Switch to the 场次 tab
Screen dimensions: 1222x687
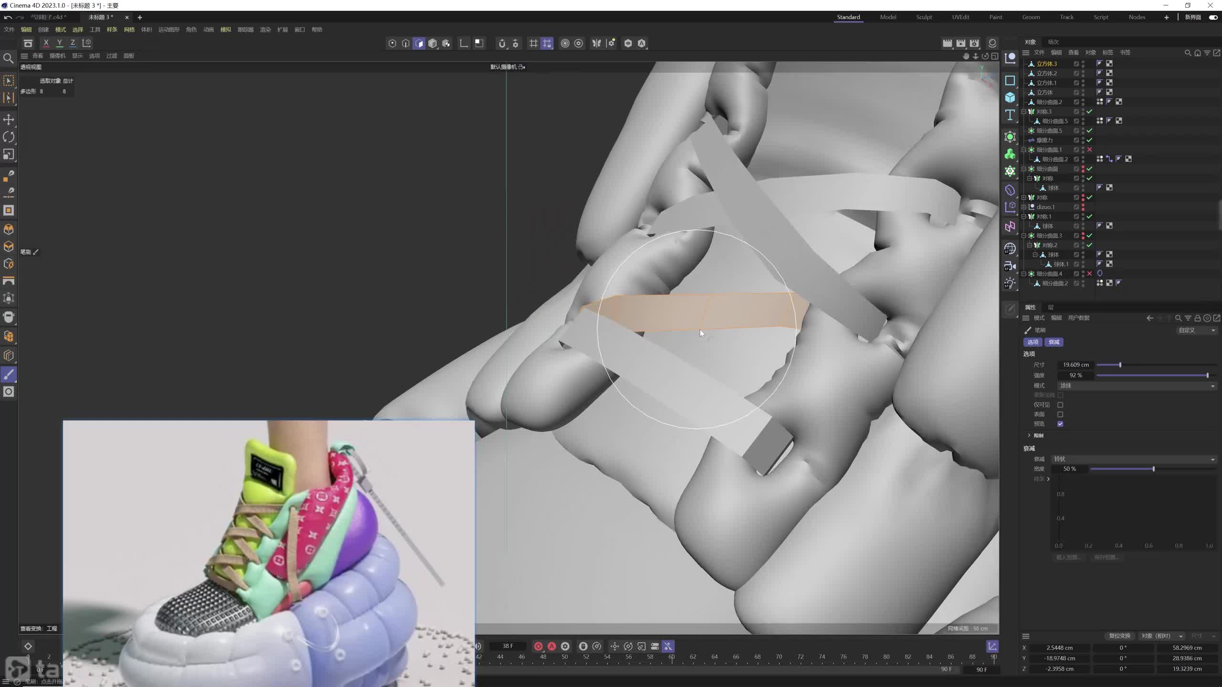[x=1053, y=42]
